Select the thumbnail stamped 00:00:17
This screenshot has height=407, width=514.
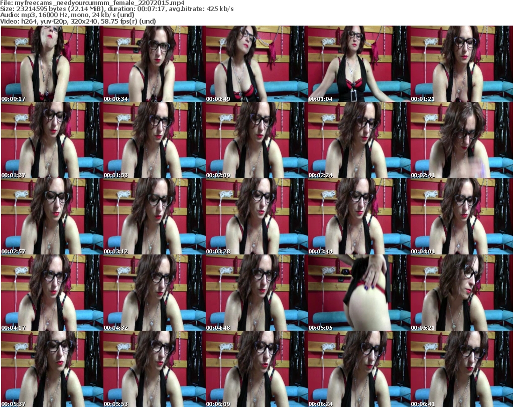52,64
